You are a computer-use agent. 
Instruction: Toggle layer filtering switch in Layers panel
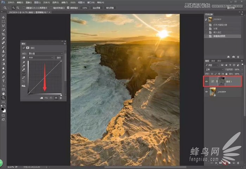coord(242,65)
